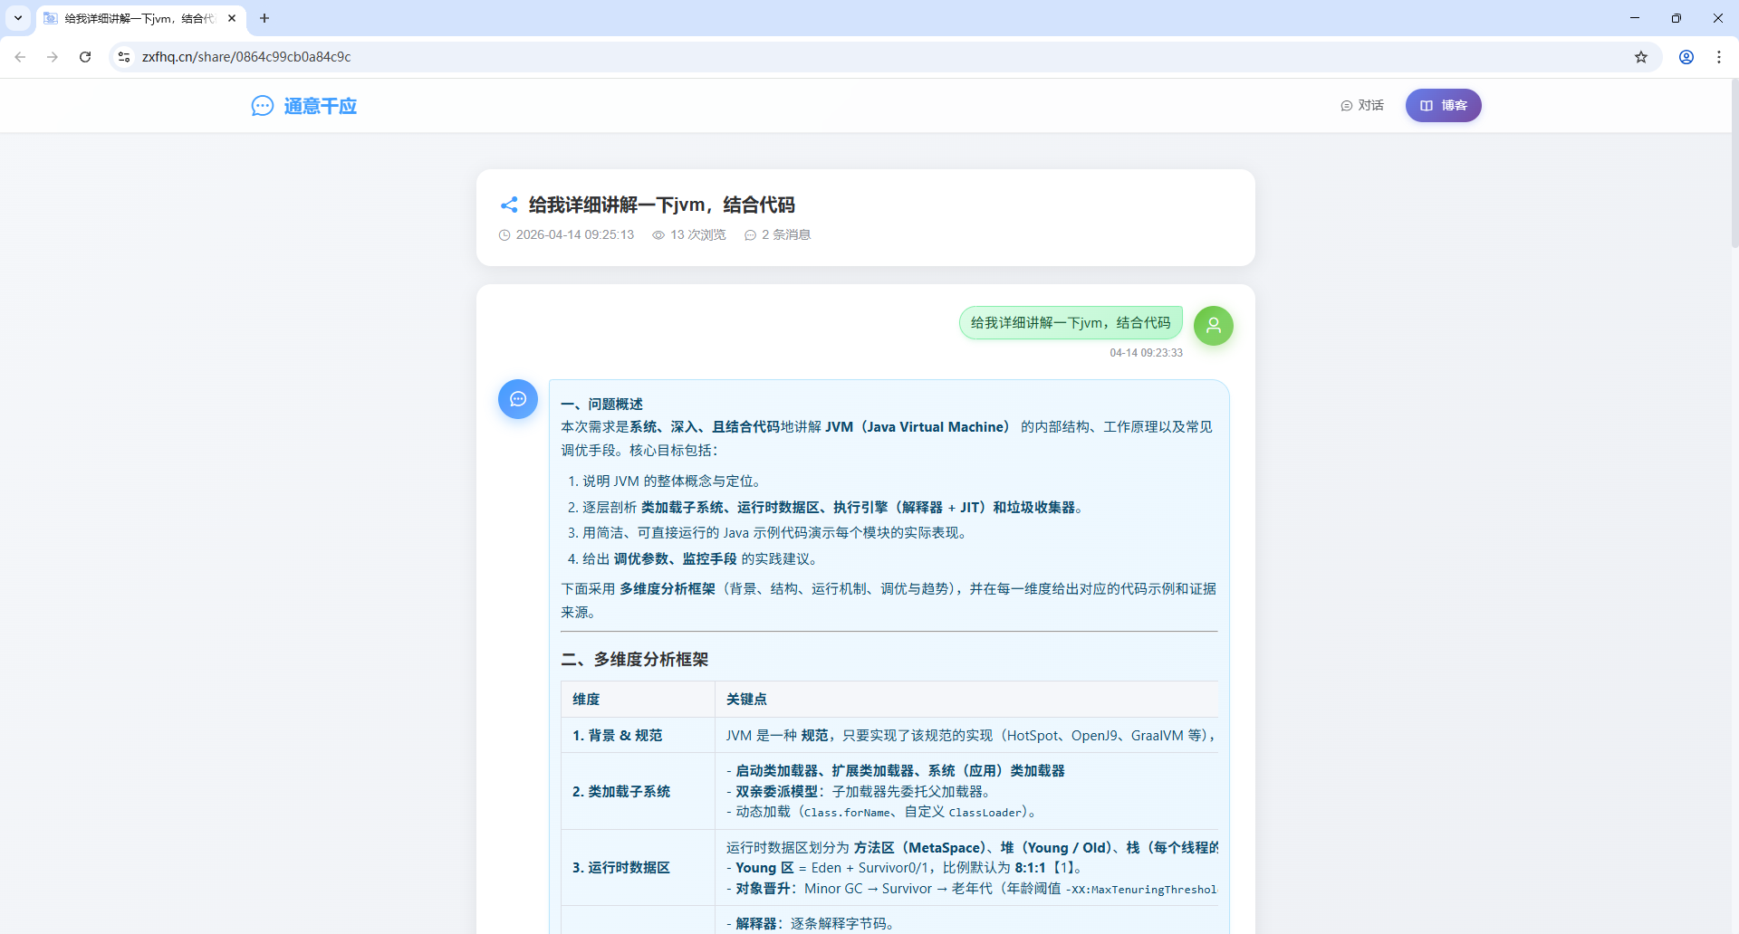Screen dimensions: 1739x934
Task: Bookmark this page with the star icon
Action: click(x=1641, y=57)
